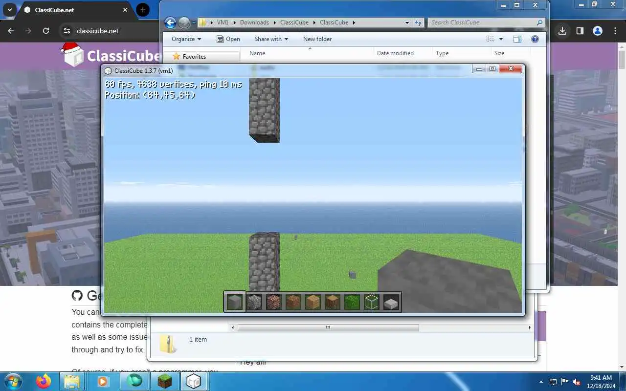Open Chrome tab search dropdown

(x=9, y=10)
